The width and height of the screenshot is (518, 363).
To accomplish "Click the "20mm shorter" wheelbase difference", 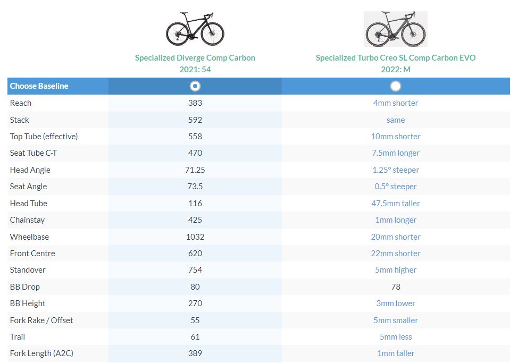I will 395,237.
